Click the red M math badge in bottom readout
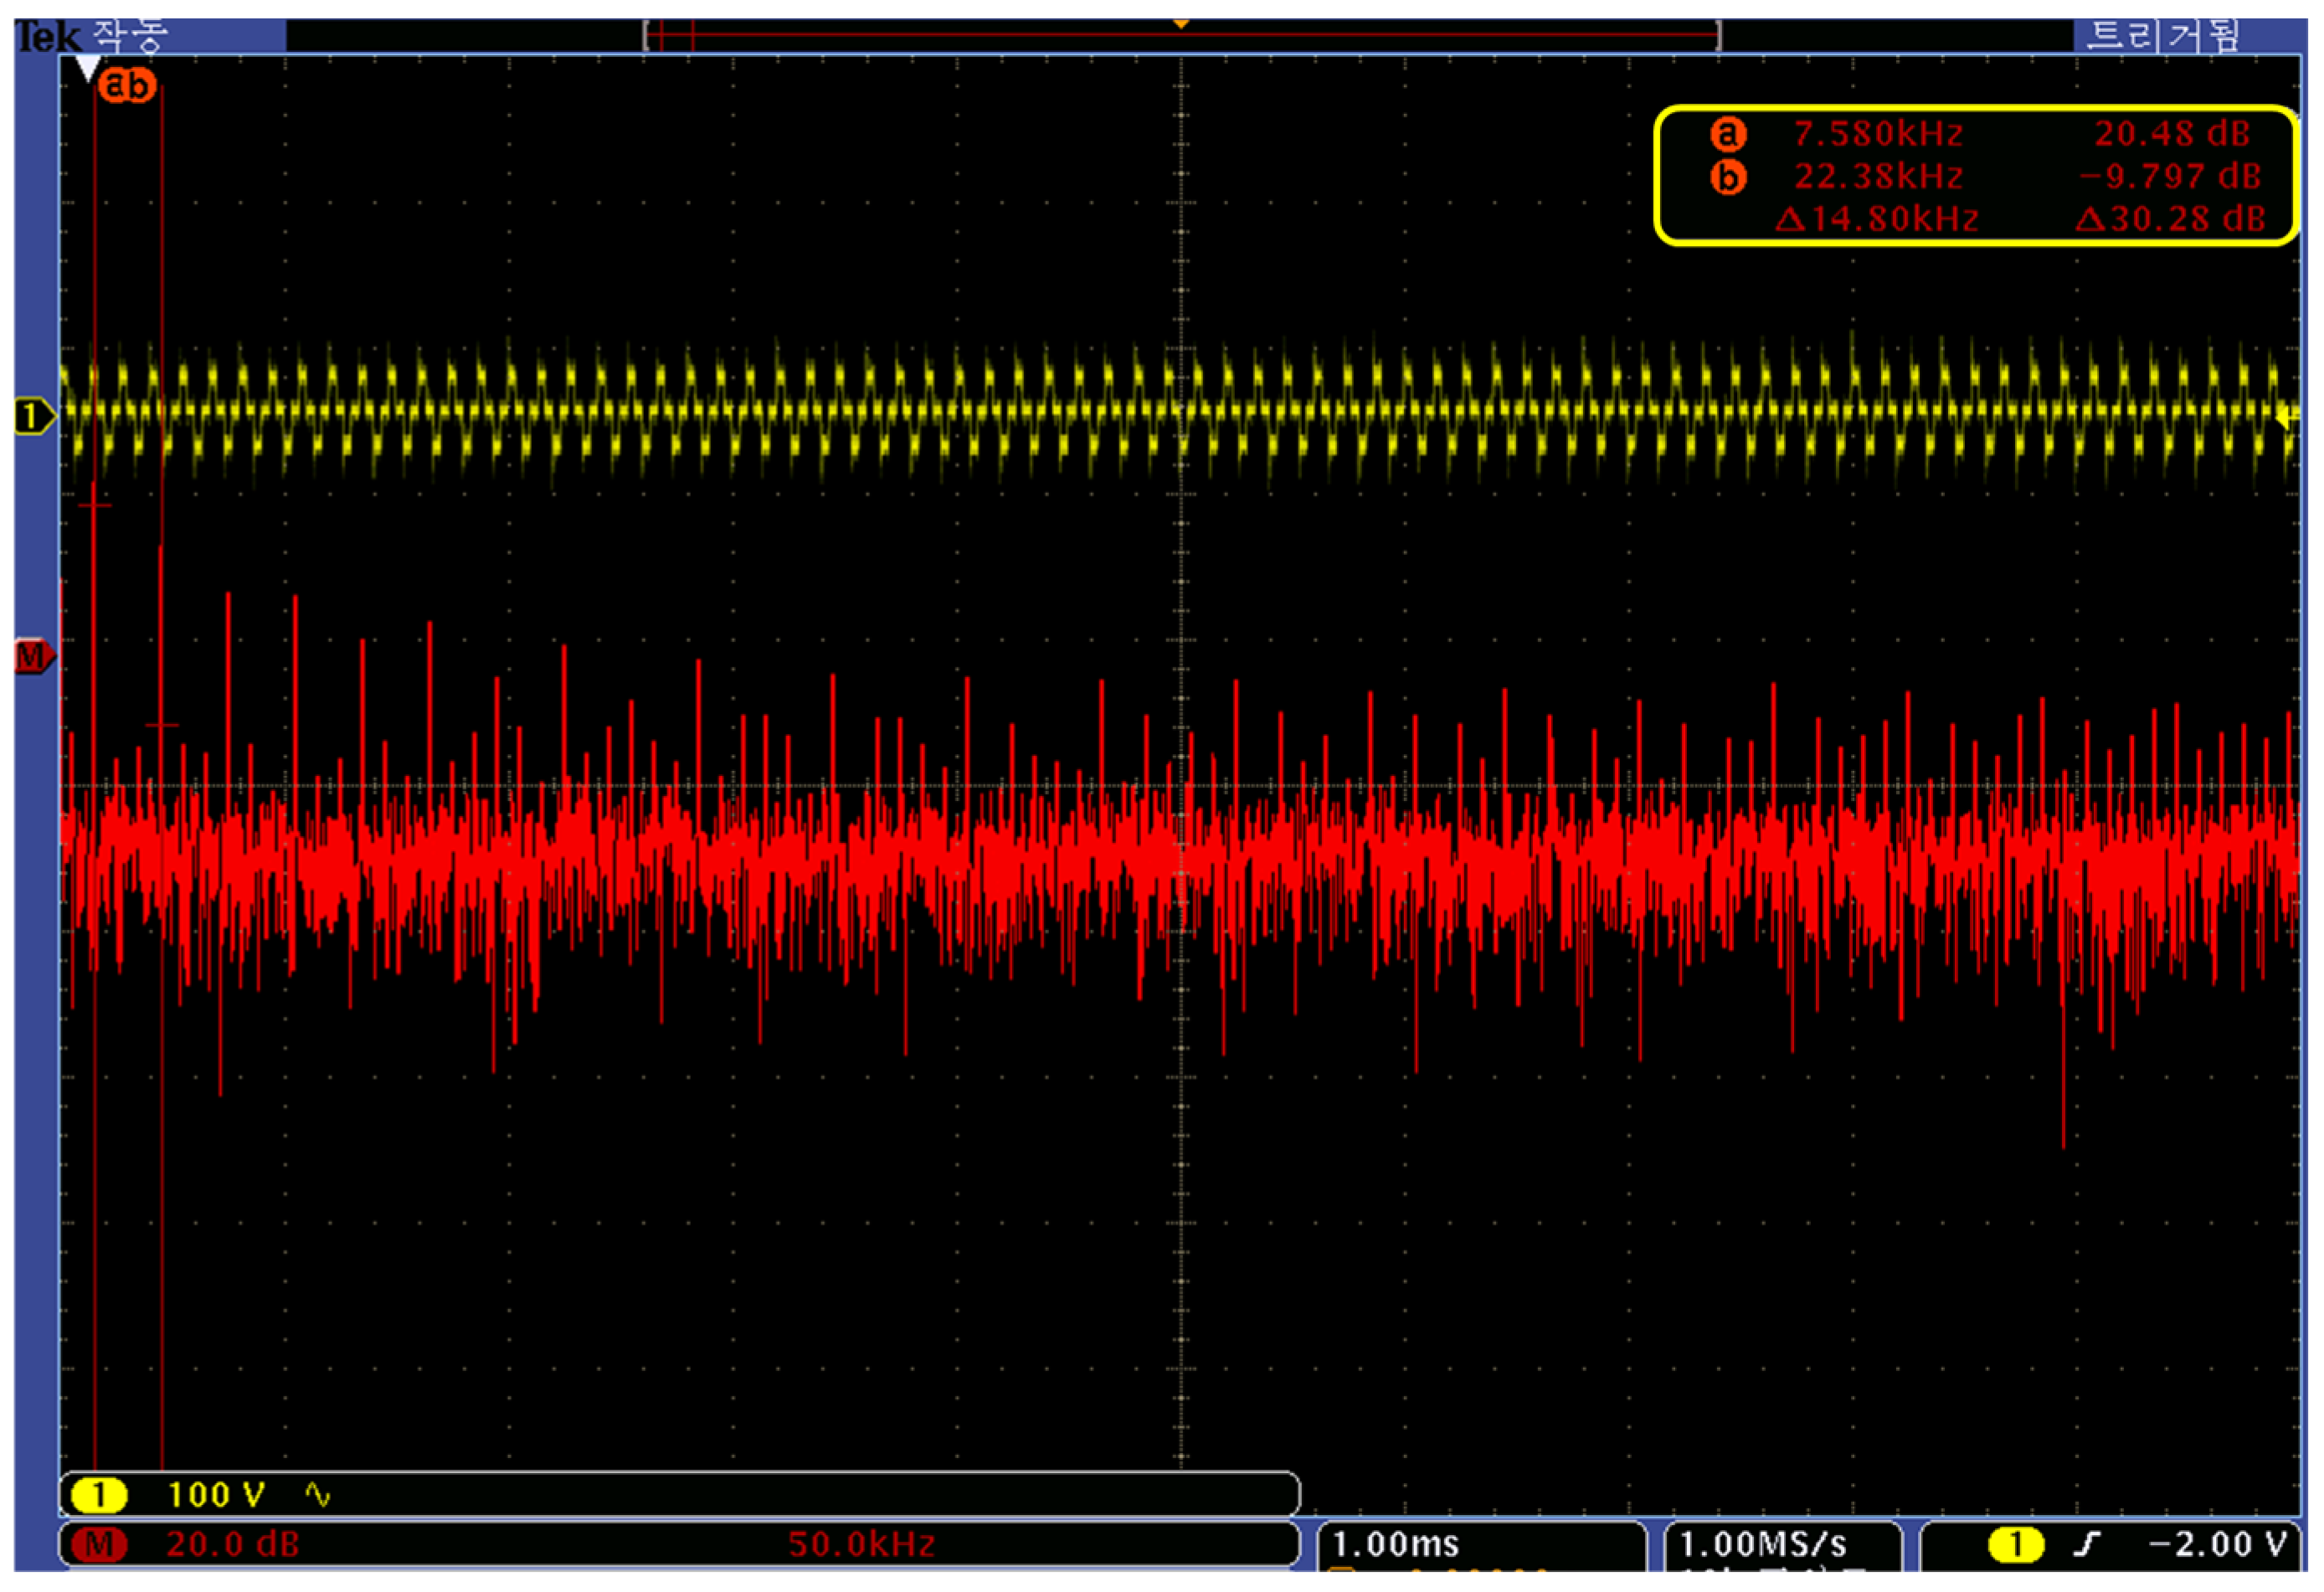 coord(98,1545)
